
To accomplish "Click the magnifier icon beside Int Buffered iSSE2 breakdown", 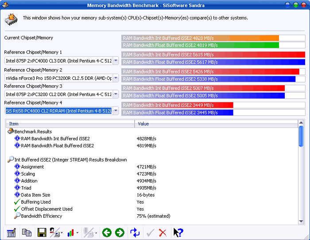I will coord(11,159).
